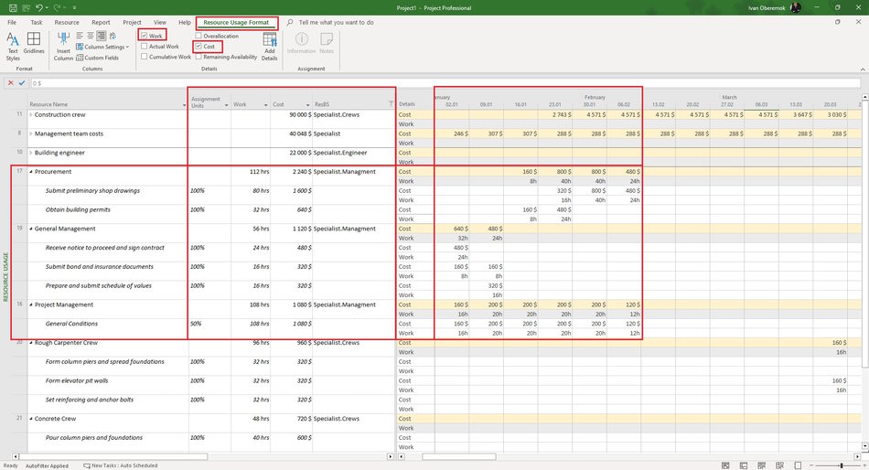Enable the Remaining Availability checkbox
The height and width of the screenshot is (470, 869).
[x=198, y=57]
